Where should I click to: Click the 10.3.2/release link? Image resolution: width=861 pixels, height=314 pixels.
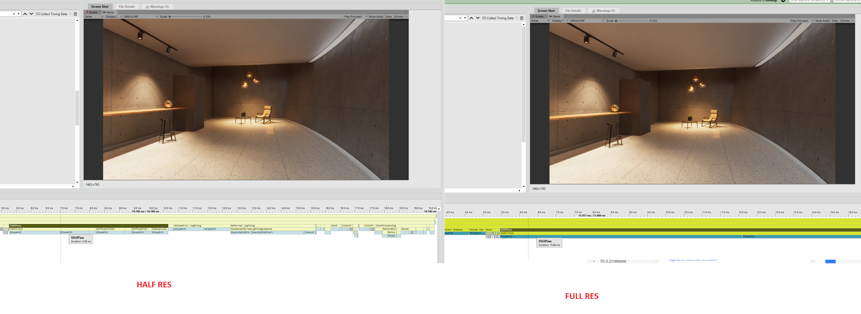(613, 261)
